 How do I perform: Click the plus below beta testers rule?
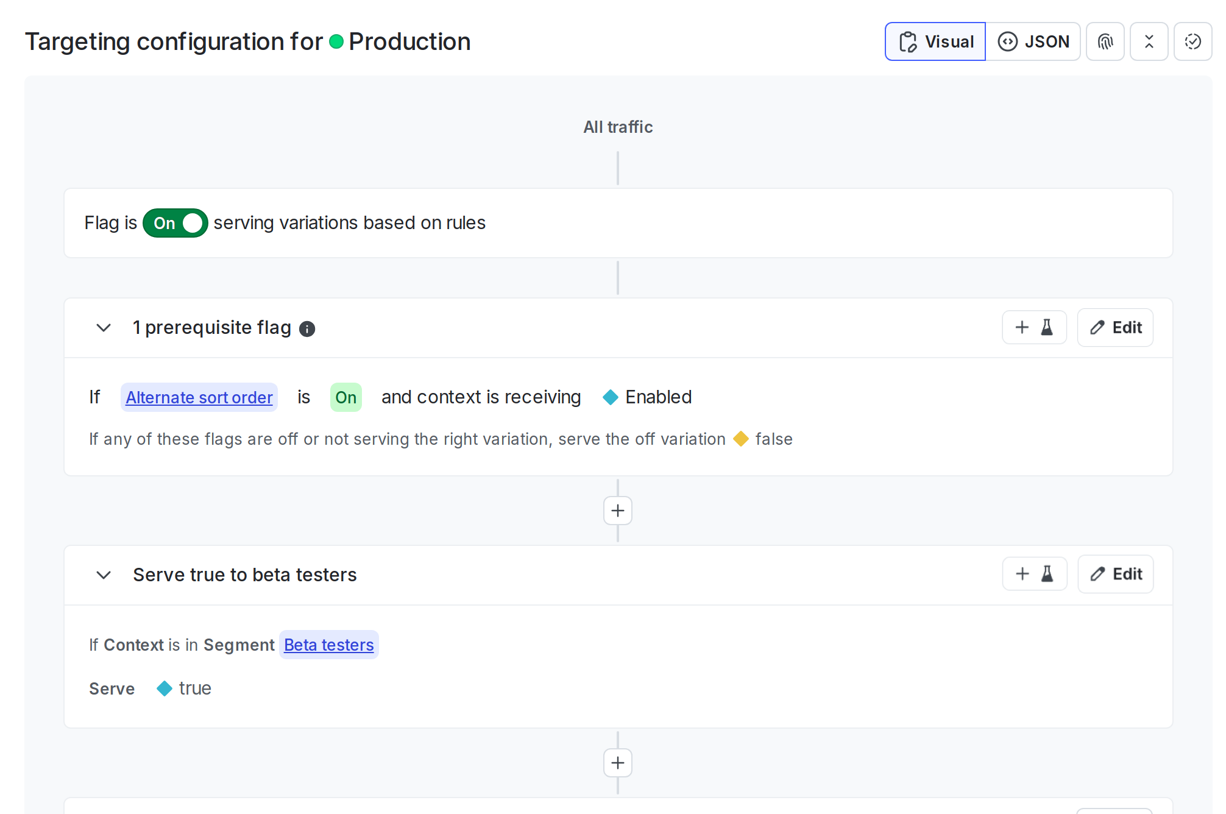point(617,763)
